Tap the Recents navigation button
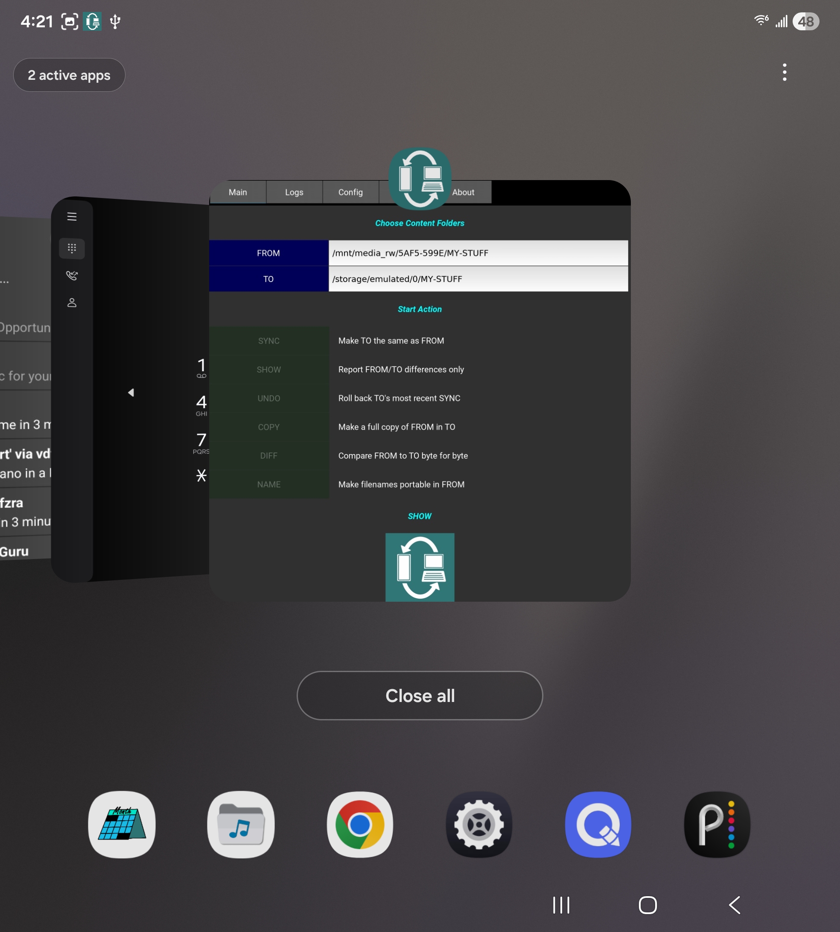Viewport: 840px width, 932px height. click(x=561, y=905)
